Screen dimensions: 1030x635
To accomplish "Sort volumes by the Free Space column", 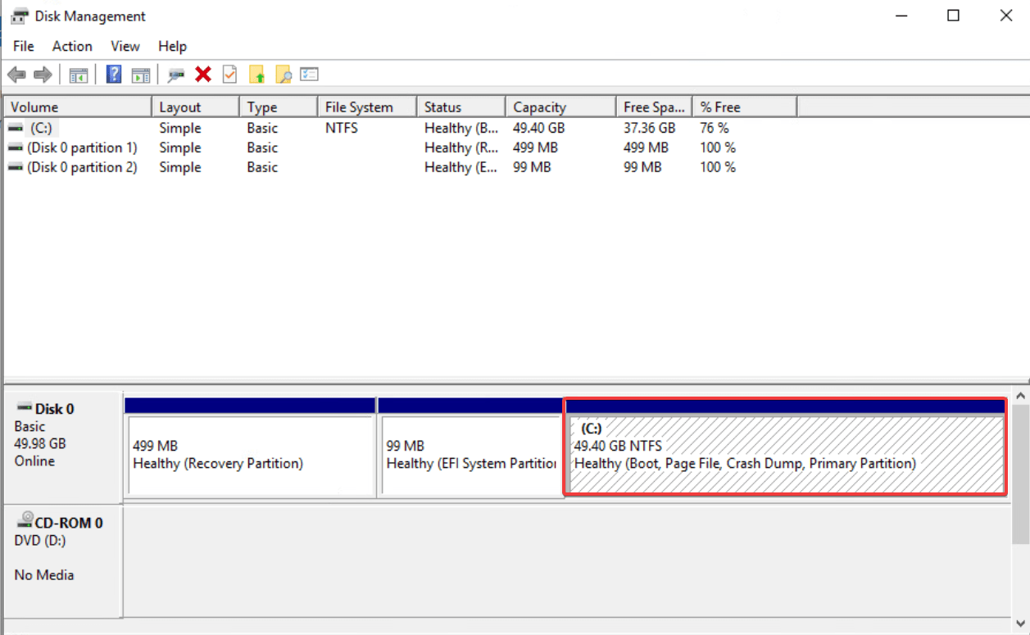I will tap(653, 106).
